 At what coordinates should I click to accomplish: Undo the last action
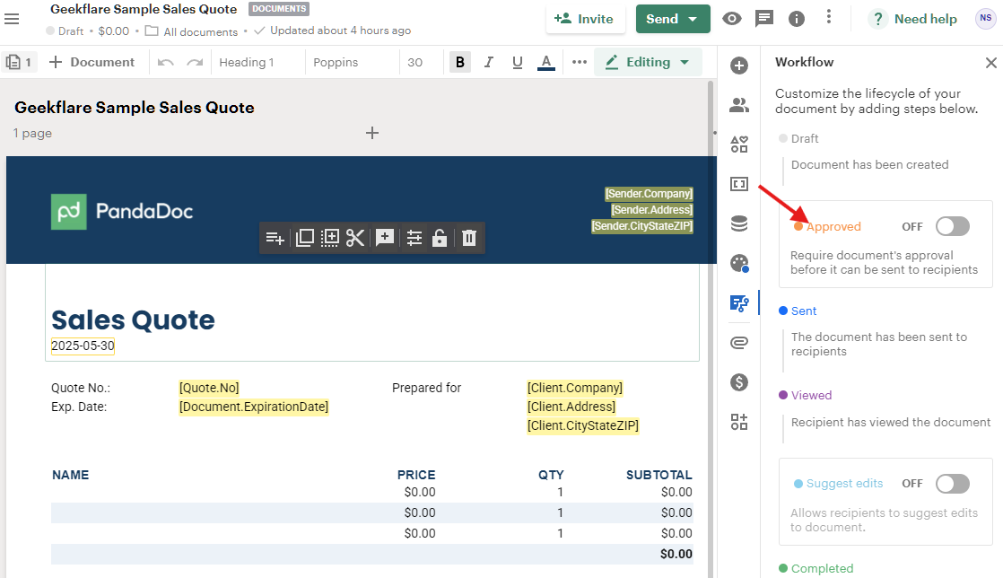click(166, 62)
